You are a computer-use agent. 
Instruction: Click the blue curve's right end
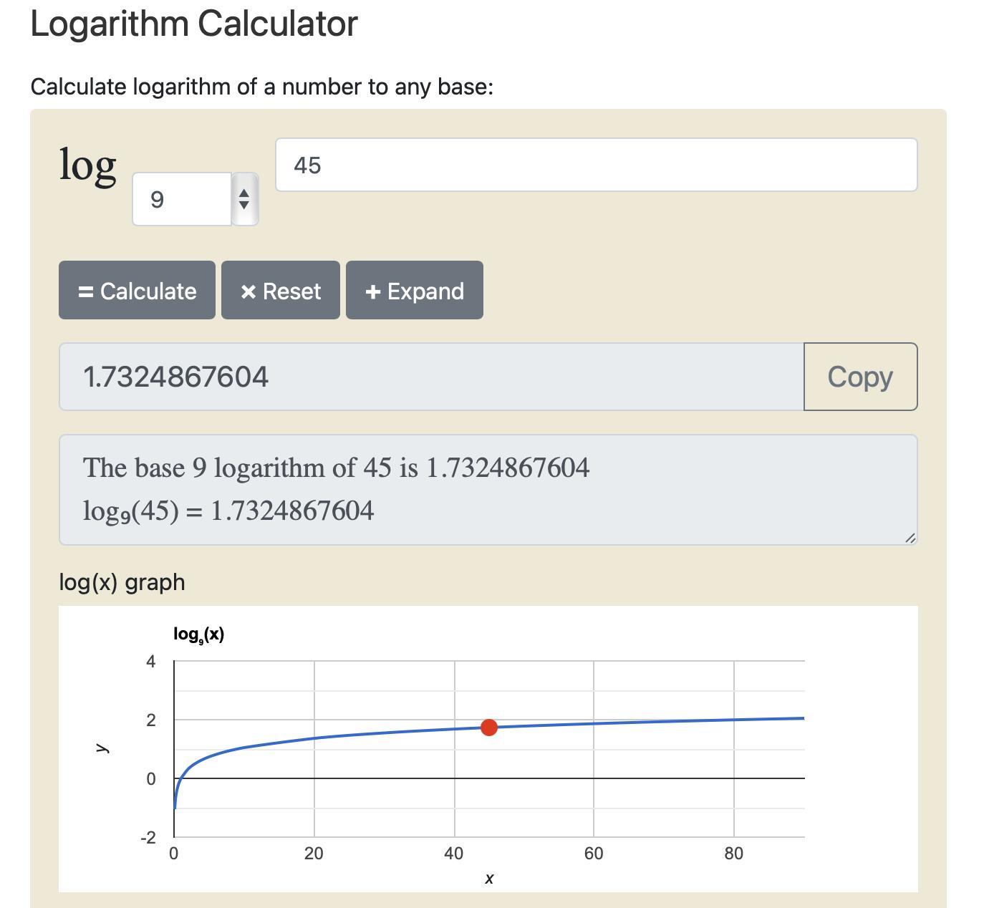point(802,718)
